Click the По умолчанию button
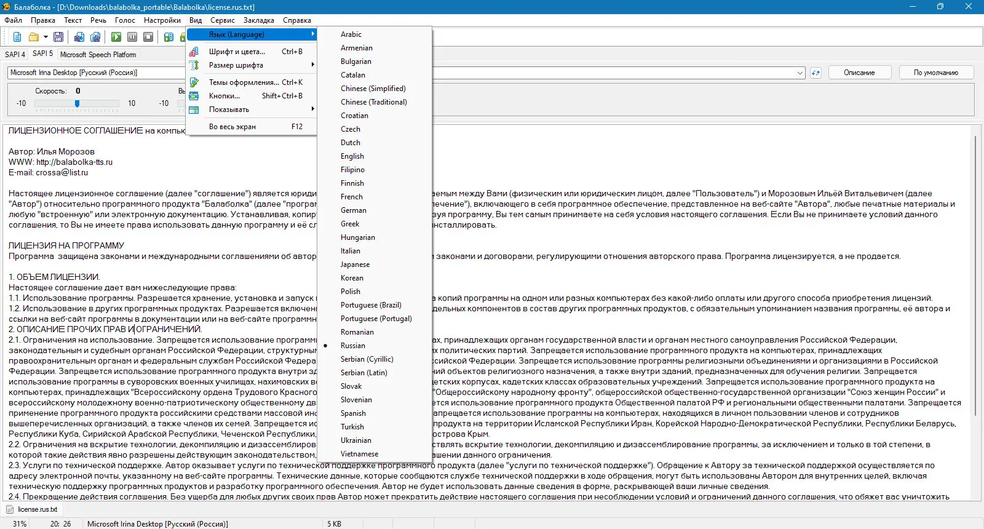 pyautogui.click(x=936, y=73)
